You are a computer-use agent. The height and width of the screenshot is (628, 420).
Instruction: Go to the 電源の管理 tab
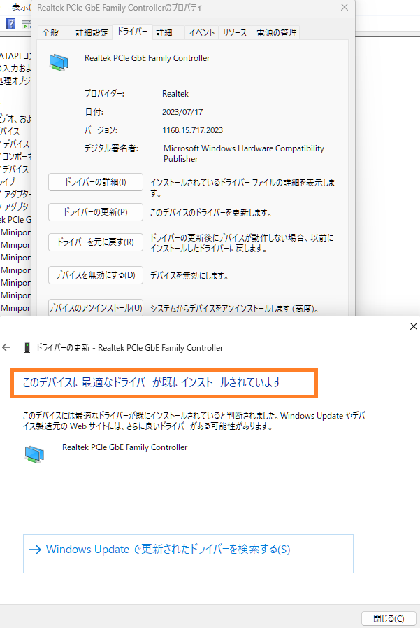point(276,32)
